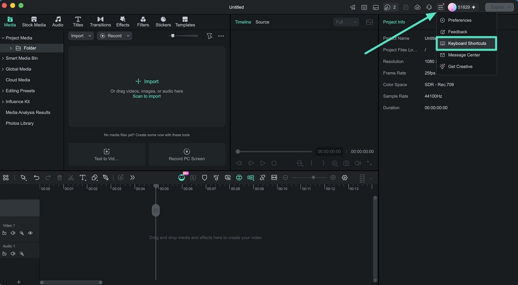Select Feedback in the menu
The image size is (518, 285).
click(x=466, y=32)
